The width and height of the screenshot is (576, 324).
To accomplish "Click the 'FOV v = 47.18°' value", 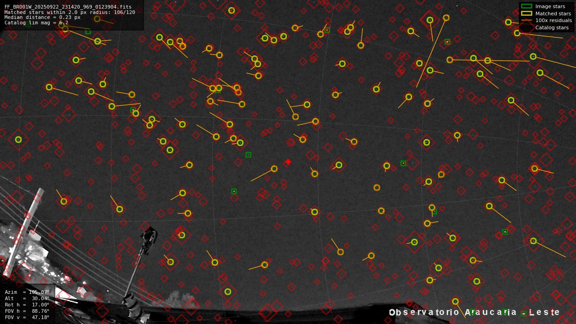I will [27, 317].
